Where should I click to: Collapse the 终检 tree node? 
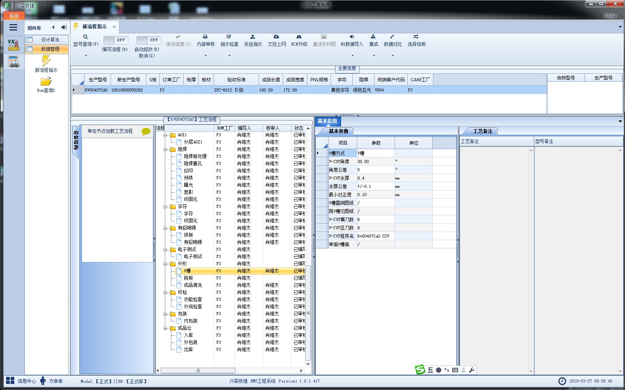[165, 292]
